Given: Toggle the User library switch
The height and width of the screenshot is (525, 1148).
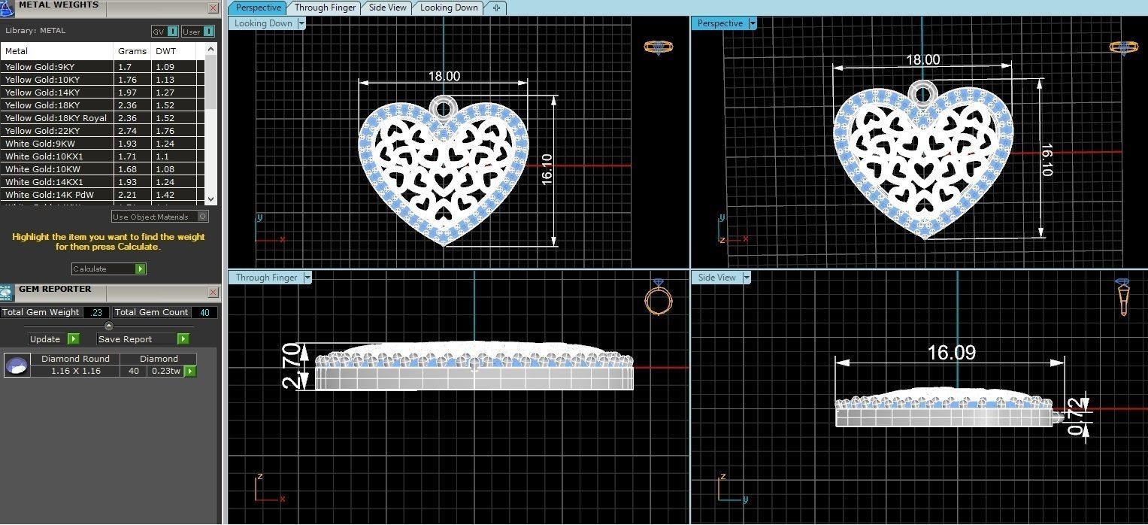Looking at the screenshot, I should pyautogui.click(x=208, y=32).
